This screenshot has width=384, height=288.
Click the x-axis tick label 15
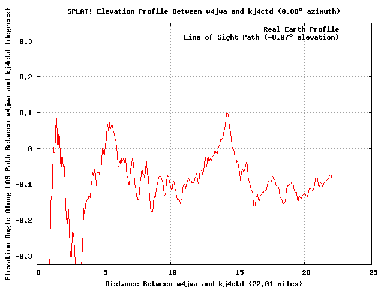click(x=239, y=272)
